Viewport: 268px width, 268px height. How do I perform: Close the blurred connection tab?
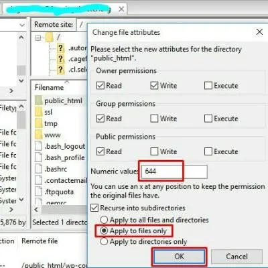coord(121,9)
